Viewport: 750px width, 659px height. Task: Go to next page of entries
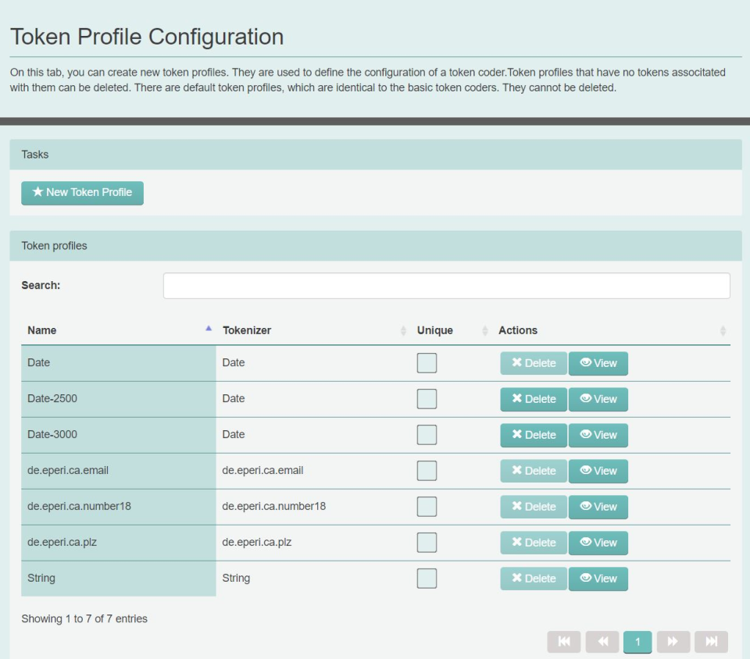(x=673, y=642)
